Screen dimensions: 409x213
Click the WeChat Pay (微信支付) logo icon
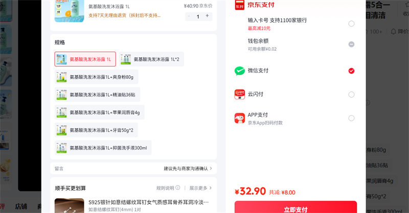pyautogui.click(x=240, y=71)
